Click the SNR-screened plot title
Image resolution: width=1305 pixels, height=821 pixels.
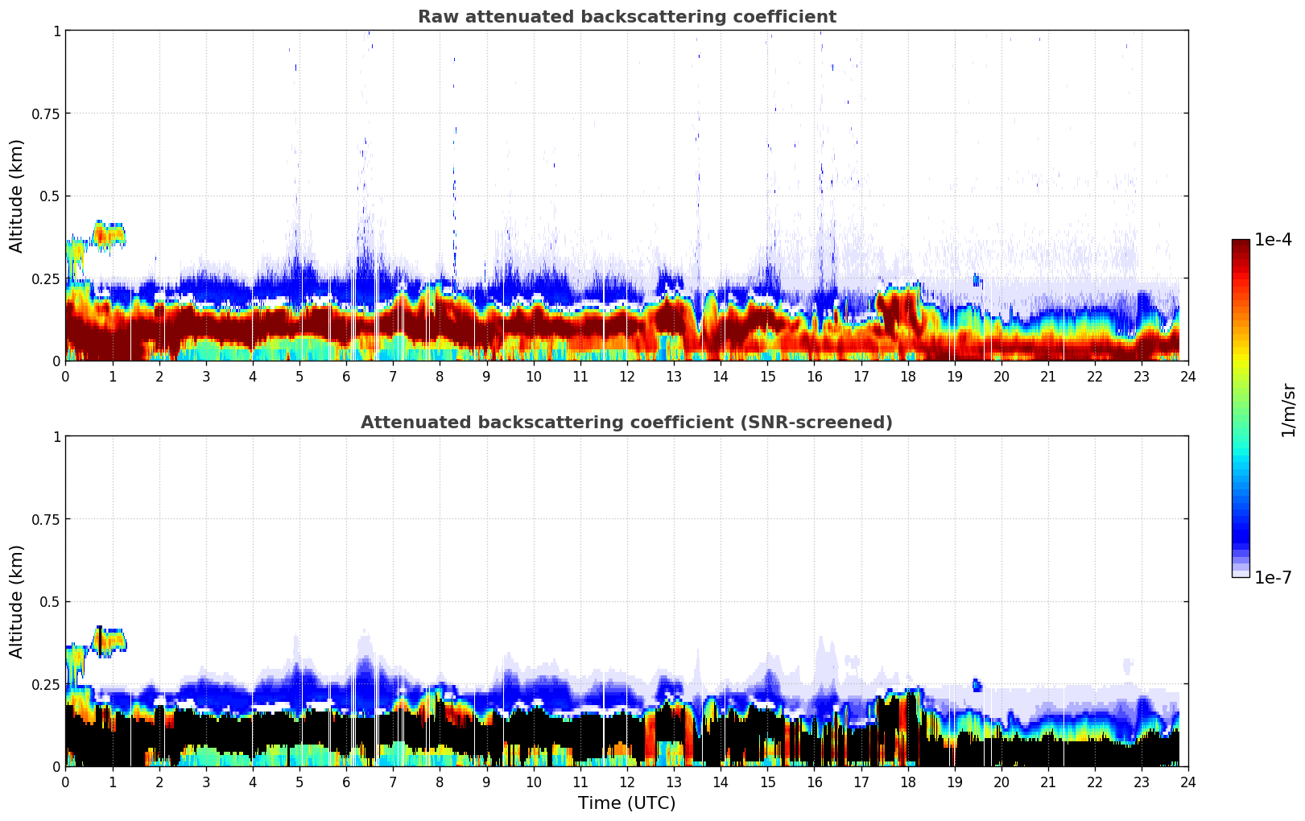pos(626,423)
